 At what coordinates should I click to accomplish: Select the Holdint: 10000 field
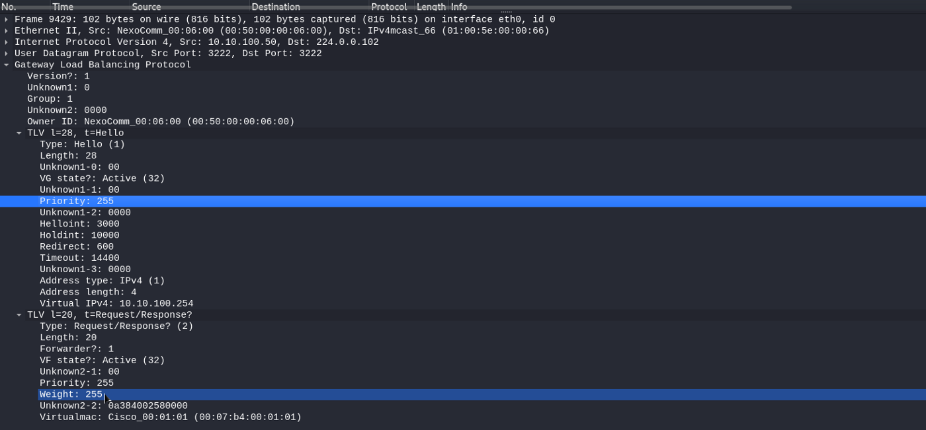pyautogui.click(x=79, y=235)
